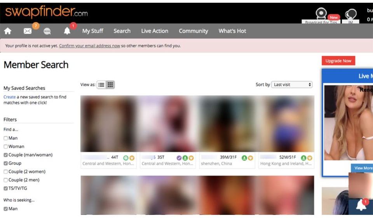373x218 pixels.
Task: Open the chat bubble icon in navigation bar
Action: pos(47,31)
